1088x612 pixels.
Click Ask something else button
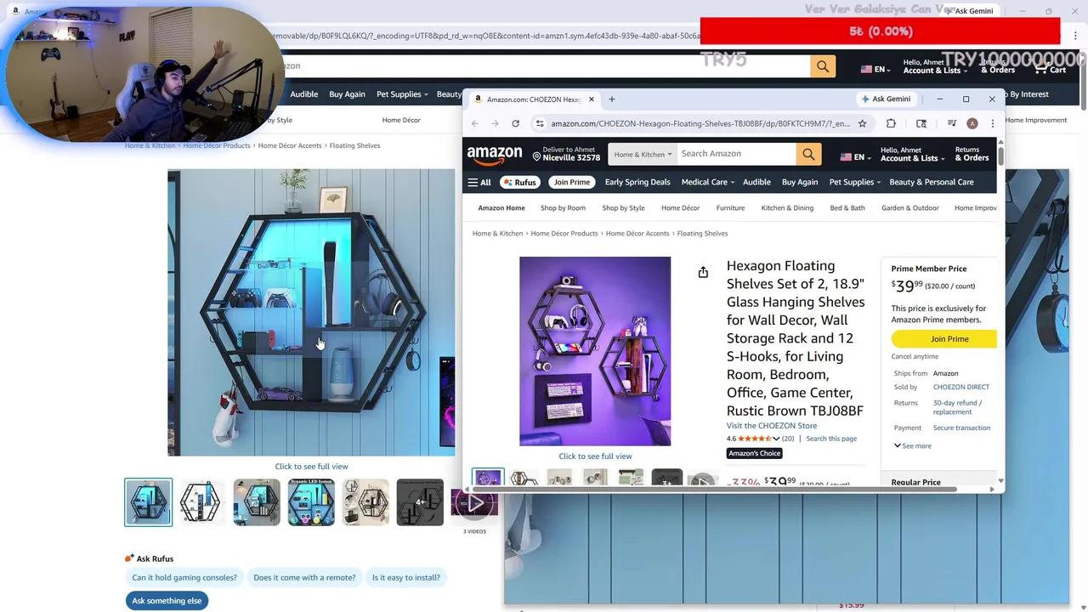167,601
